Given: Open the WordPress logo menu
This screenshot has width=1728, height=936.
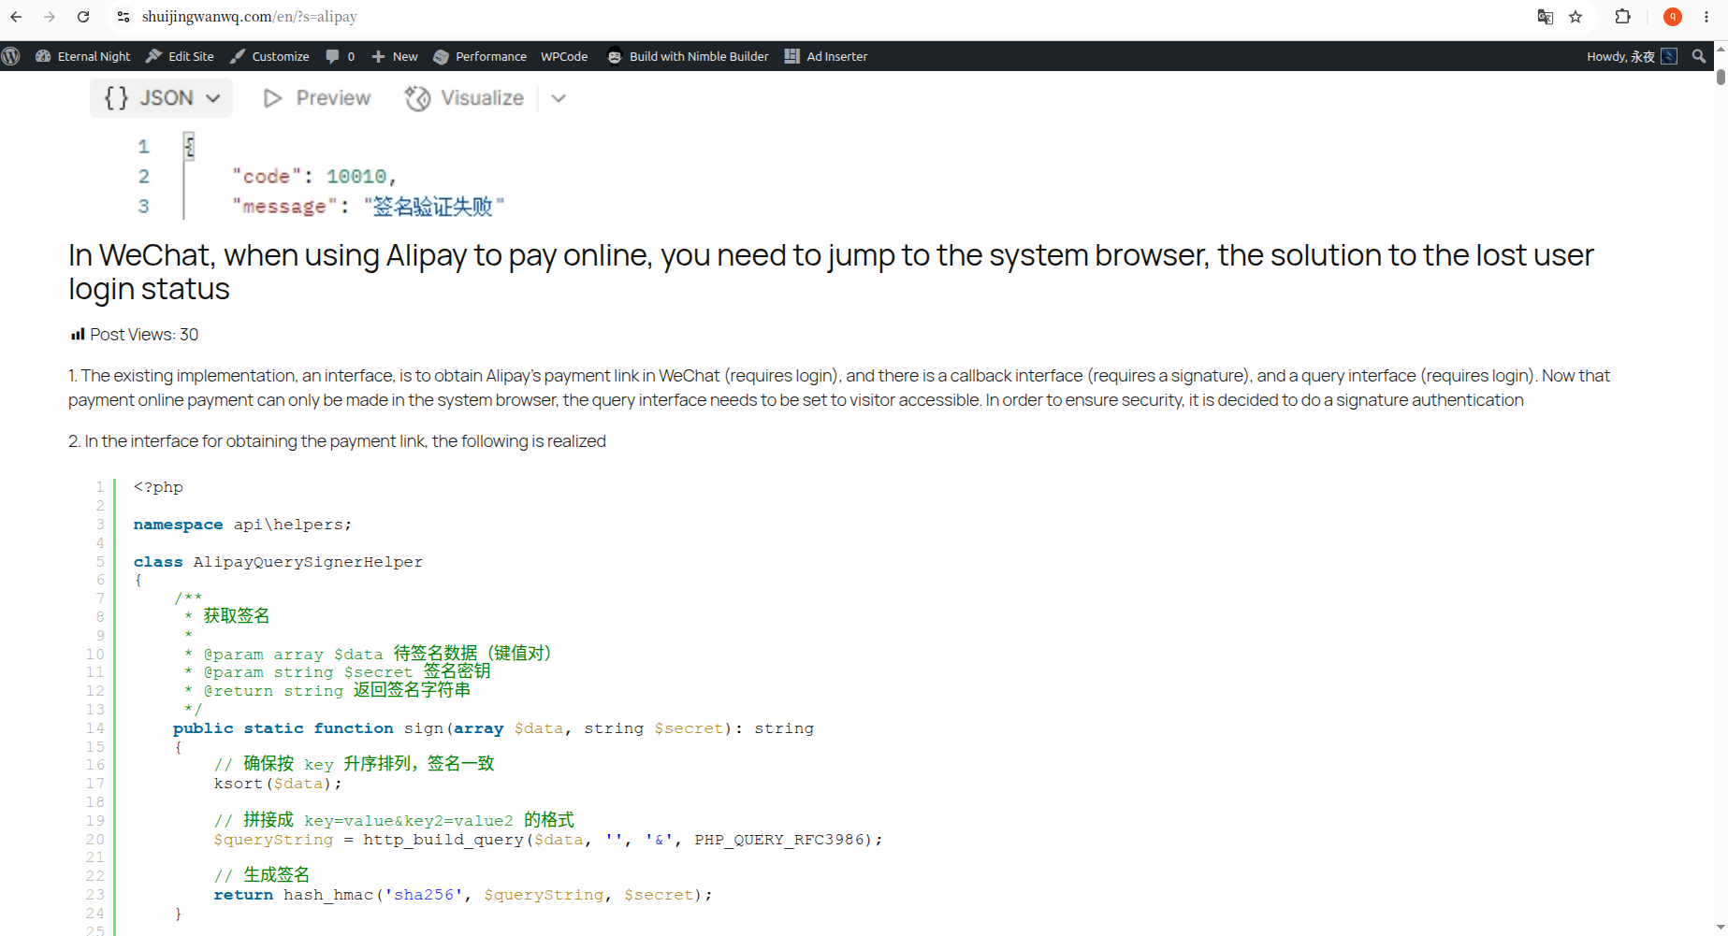Looking at the screenshot, I should pyautogui.click(x=11, y=56).
